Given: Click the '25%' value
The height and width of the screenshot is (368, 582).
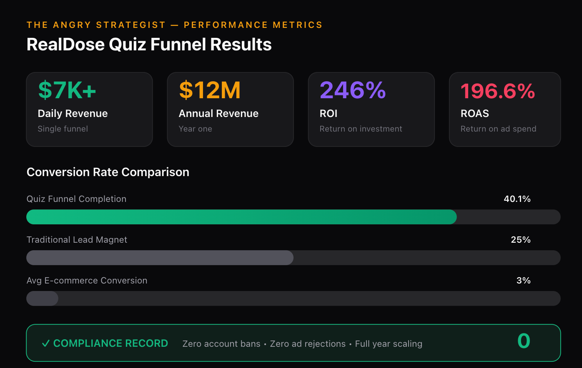Looking at the screenshot, I should click(521, 240).
